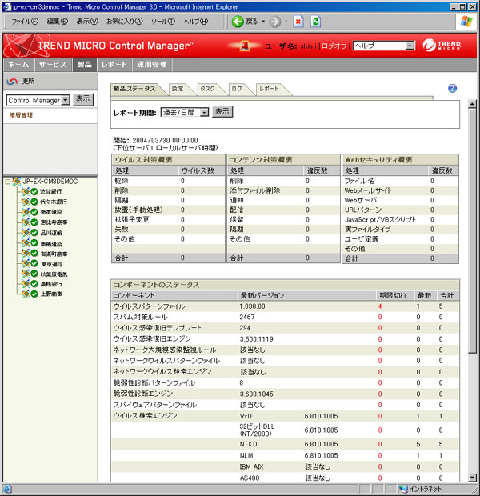
Task: Click green check icon beside 新宿建設
Action: pyautogui.click(x=34, y=212)
